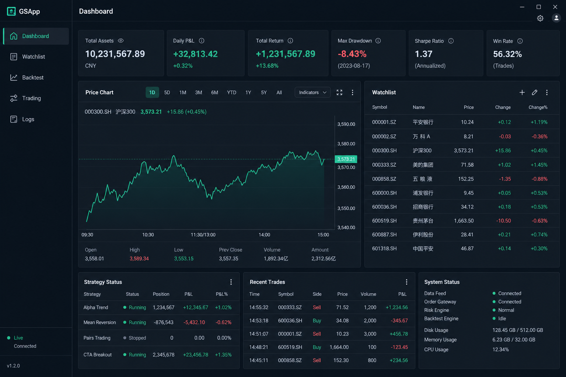The height and width of the screenshot is (377, 566).
Task: Click Running status of Alpha Trend
Action: [135, 307]
